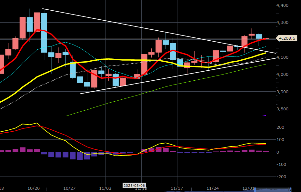This screenshot has width=301, height=192.
Task: Click the 11/17 date axis label
Action: [x=177, y=188]
